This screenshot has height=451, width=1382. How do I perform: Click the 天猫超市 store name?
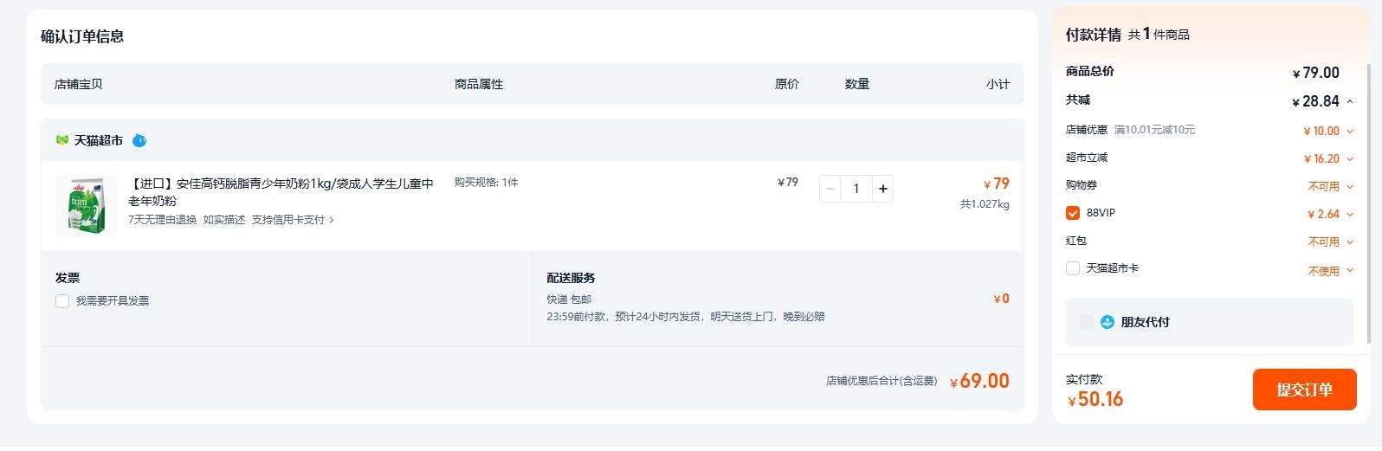tap(98, 140)
